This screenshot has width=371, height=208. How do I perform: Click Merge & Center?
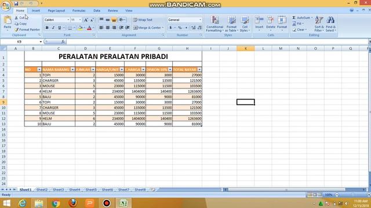146,28
